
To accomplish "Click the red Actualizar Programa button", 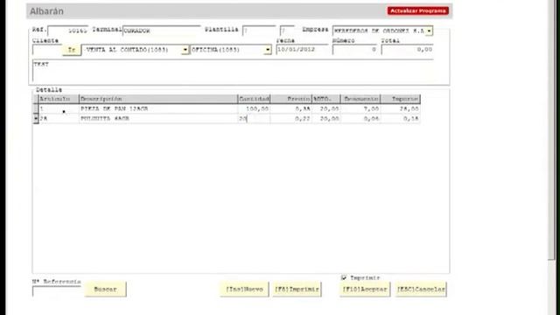I will (418, 10).
